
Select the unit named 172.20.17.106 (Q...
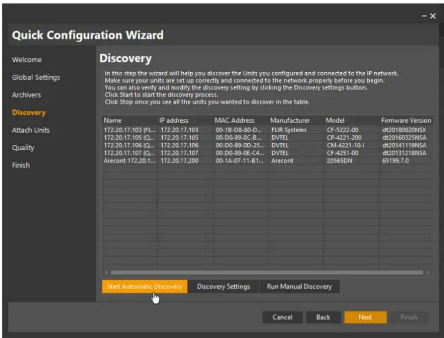pyautogui.click(x=130, y=145)
